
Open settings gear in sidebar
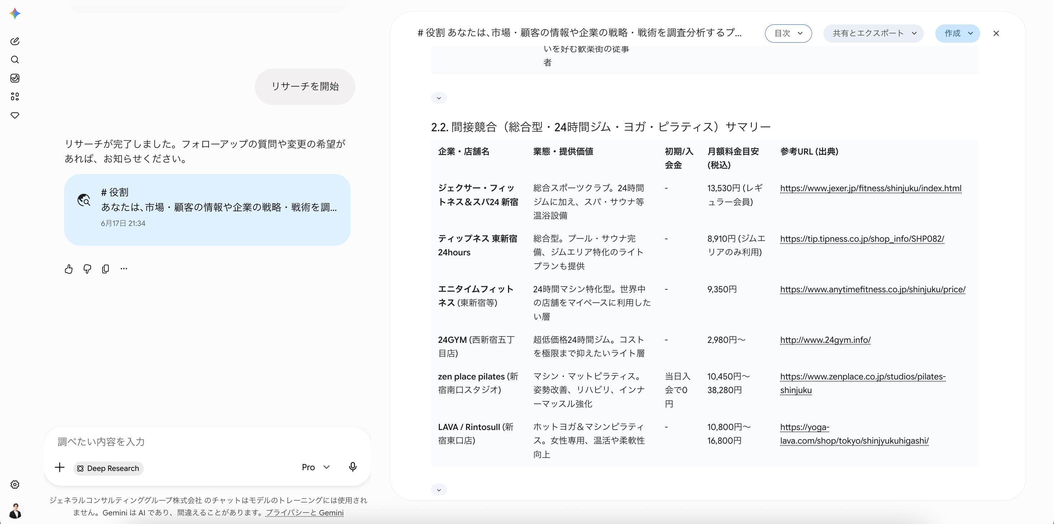15,485
